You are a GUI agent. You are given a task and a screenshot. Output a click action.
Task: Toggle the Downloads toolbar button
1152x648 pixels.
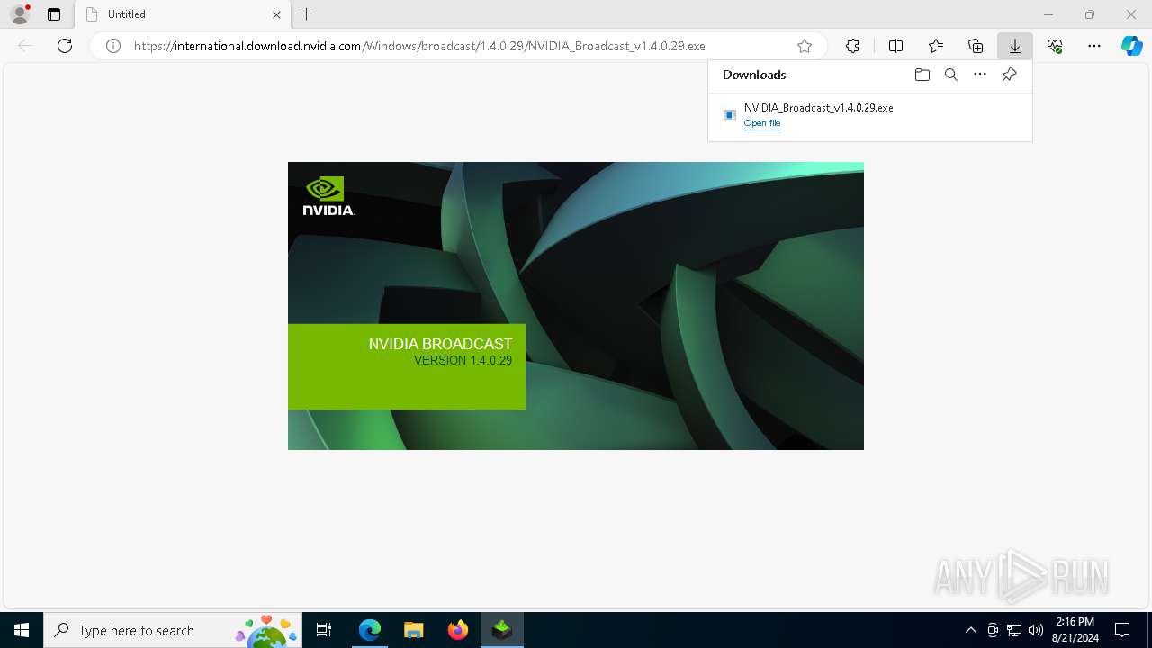[1015, 46]
